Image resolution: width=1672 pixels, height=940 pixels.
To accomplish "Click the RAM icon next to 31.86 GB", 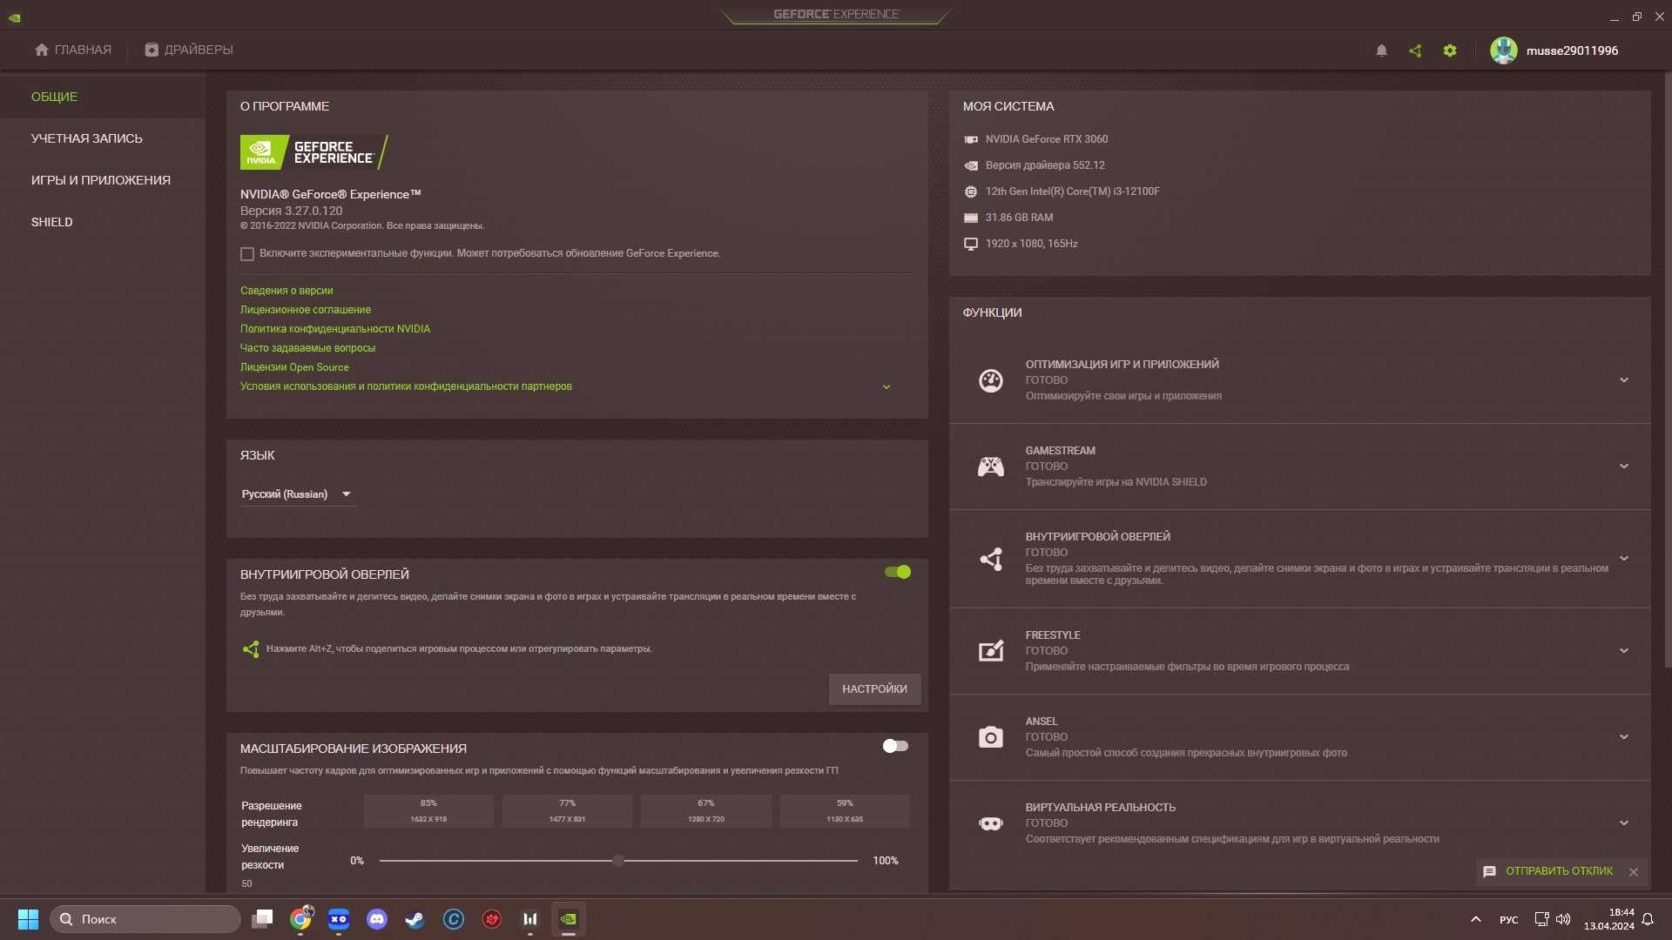I will click(x=971, y=218).
